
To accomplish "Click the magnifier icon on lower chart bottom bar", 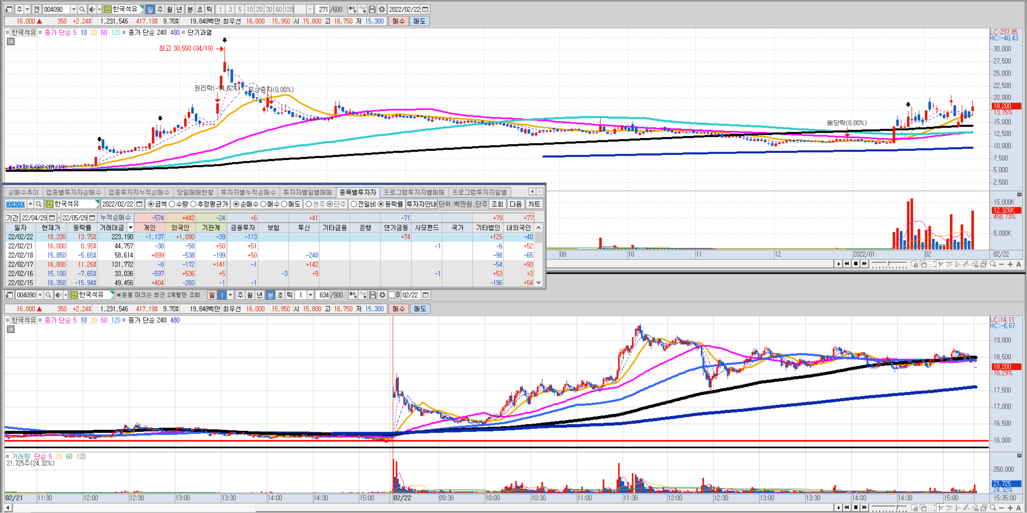I will click(993, 508).
